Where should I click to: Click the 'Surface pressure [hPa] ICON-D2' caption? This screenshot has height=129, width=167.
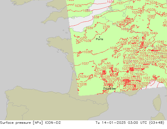point(30,123)
